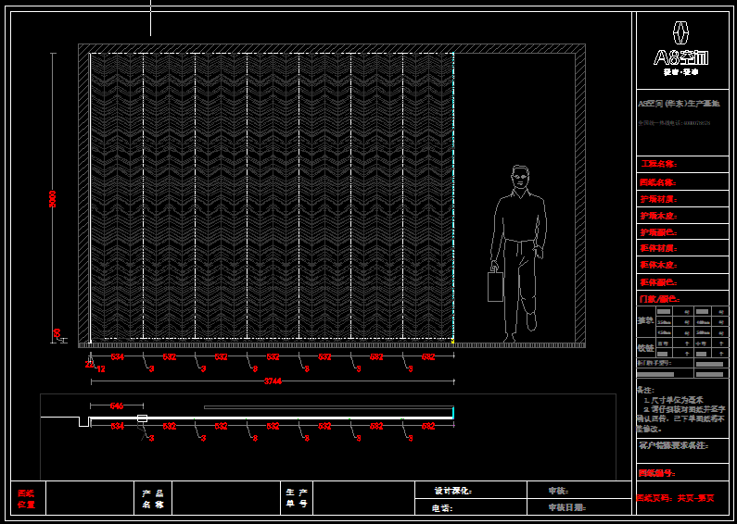Select the 3744 total width dimension
This screenshot has width=737, height=524.
pyautogui.click(x=273, y=381)
